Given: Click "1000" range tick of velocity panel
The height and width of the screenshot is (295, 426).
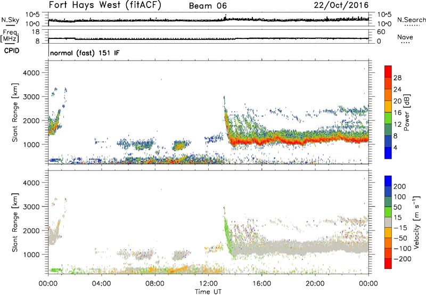Looking at the screenshot, I should coord(31,255).
